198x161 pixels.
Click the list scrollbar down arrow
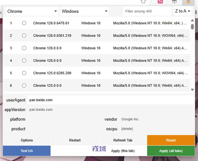click(192, 90)
